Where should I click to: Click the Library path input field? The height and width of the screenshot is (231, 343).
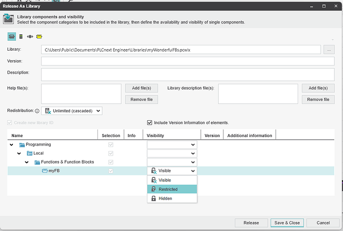pyautogui.click(x=181, y=50)
